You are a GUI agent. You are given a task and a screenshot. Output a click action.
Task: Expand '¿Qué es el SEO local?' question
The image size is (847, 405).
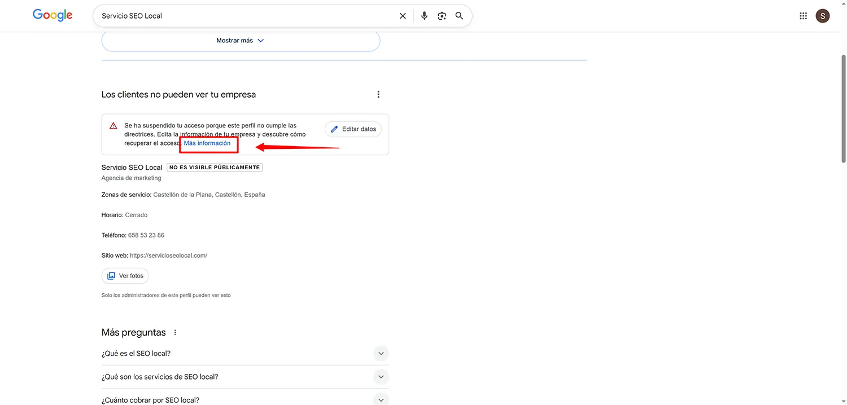245,354
